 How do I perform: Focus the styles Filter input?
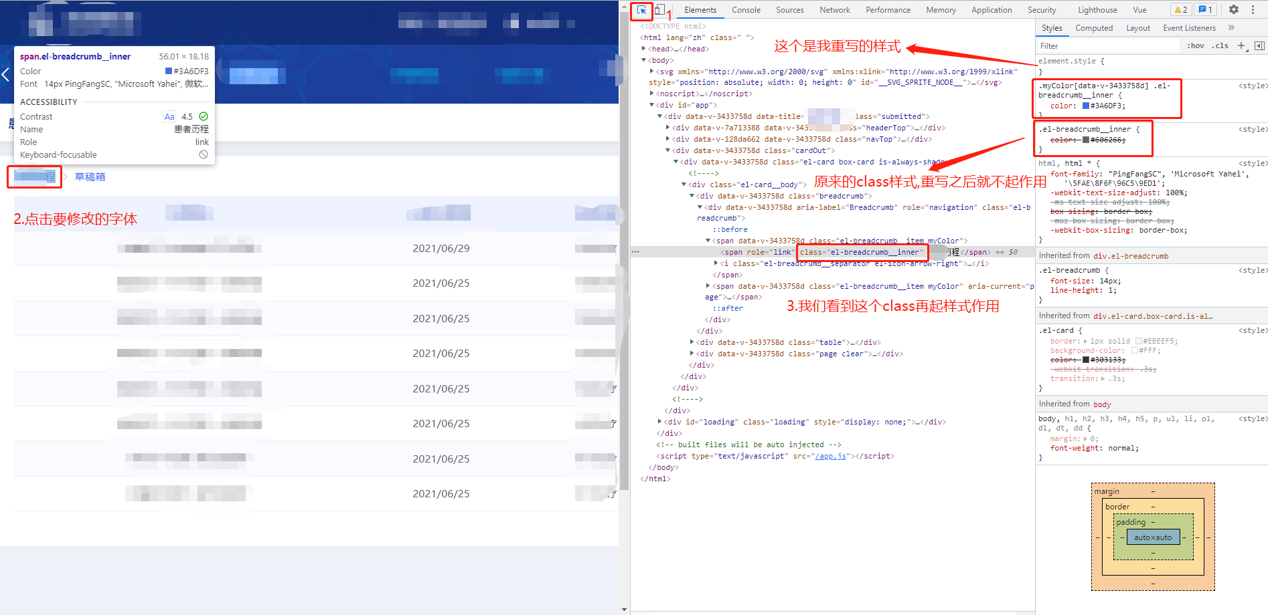click(x=1108, y=46)
